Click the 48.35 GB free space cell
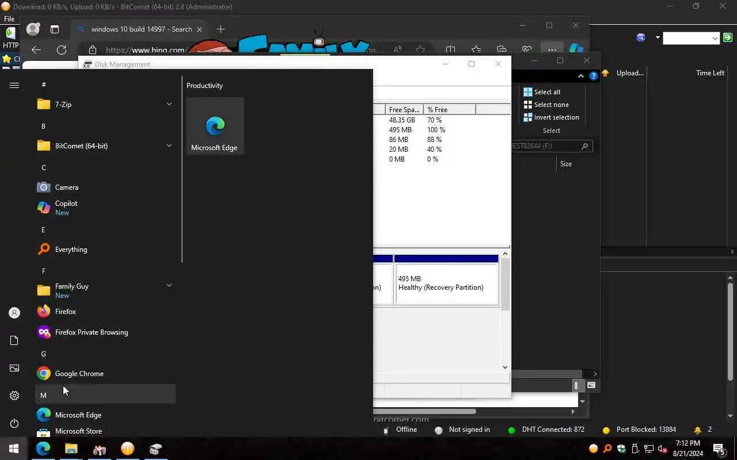This screenshot has width=737, height=460. tap(402, 120)
